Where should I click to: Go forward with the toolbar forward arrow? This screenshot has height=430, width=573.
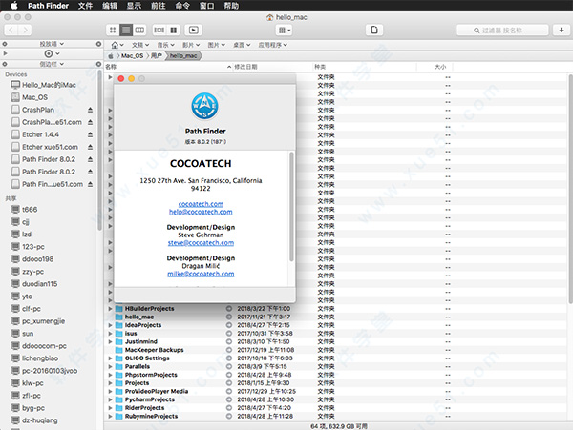[25, 30]
